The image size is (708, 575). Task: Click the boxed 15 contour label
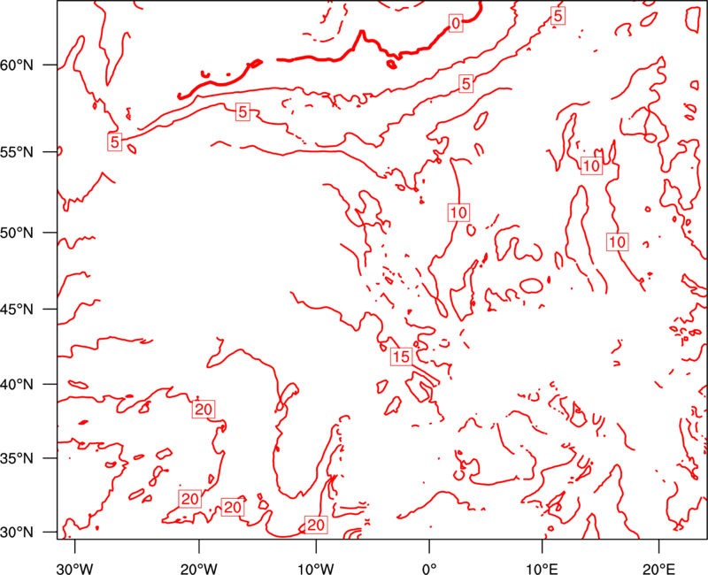tap(401, 357)
